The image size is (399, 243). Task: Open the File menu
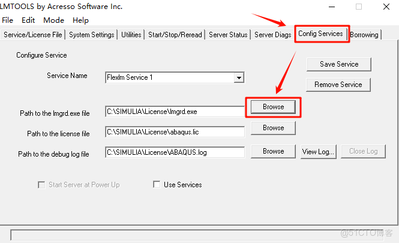pyautogui.click(x=7, y=20)
